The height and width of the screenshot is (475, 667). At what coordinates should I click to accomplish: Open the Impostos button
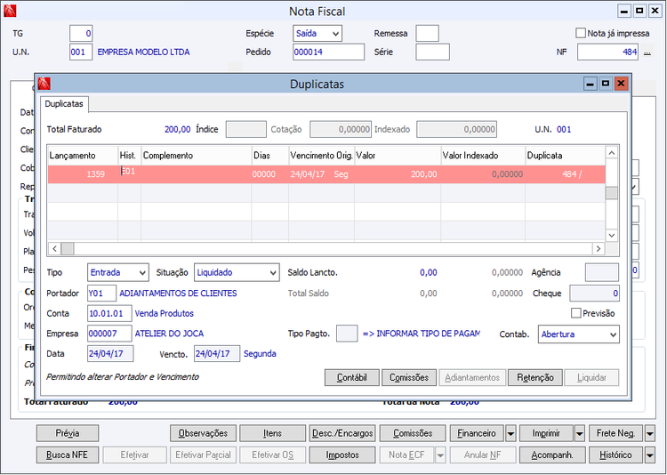pyautogui.click(x=342, y=455)
